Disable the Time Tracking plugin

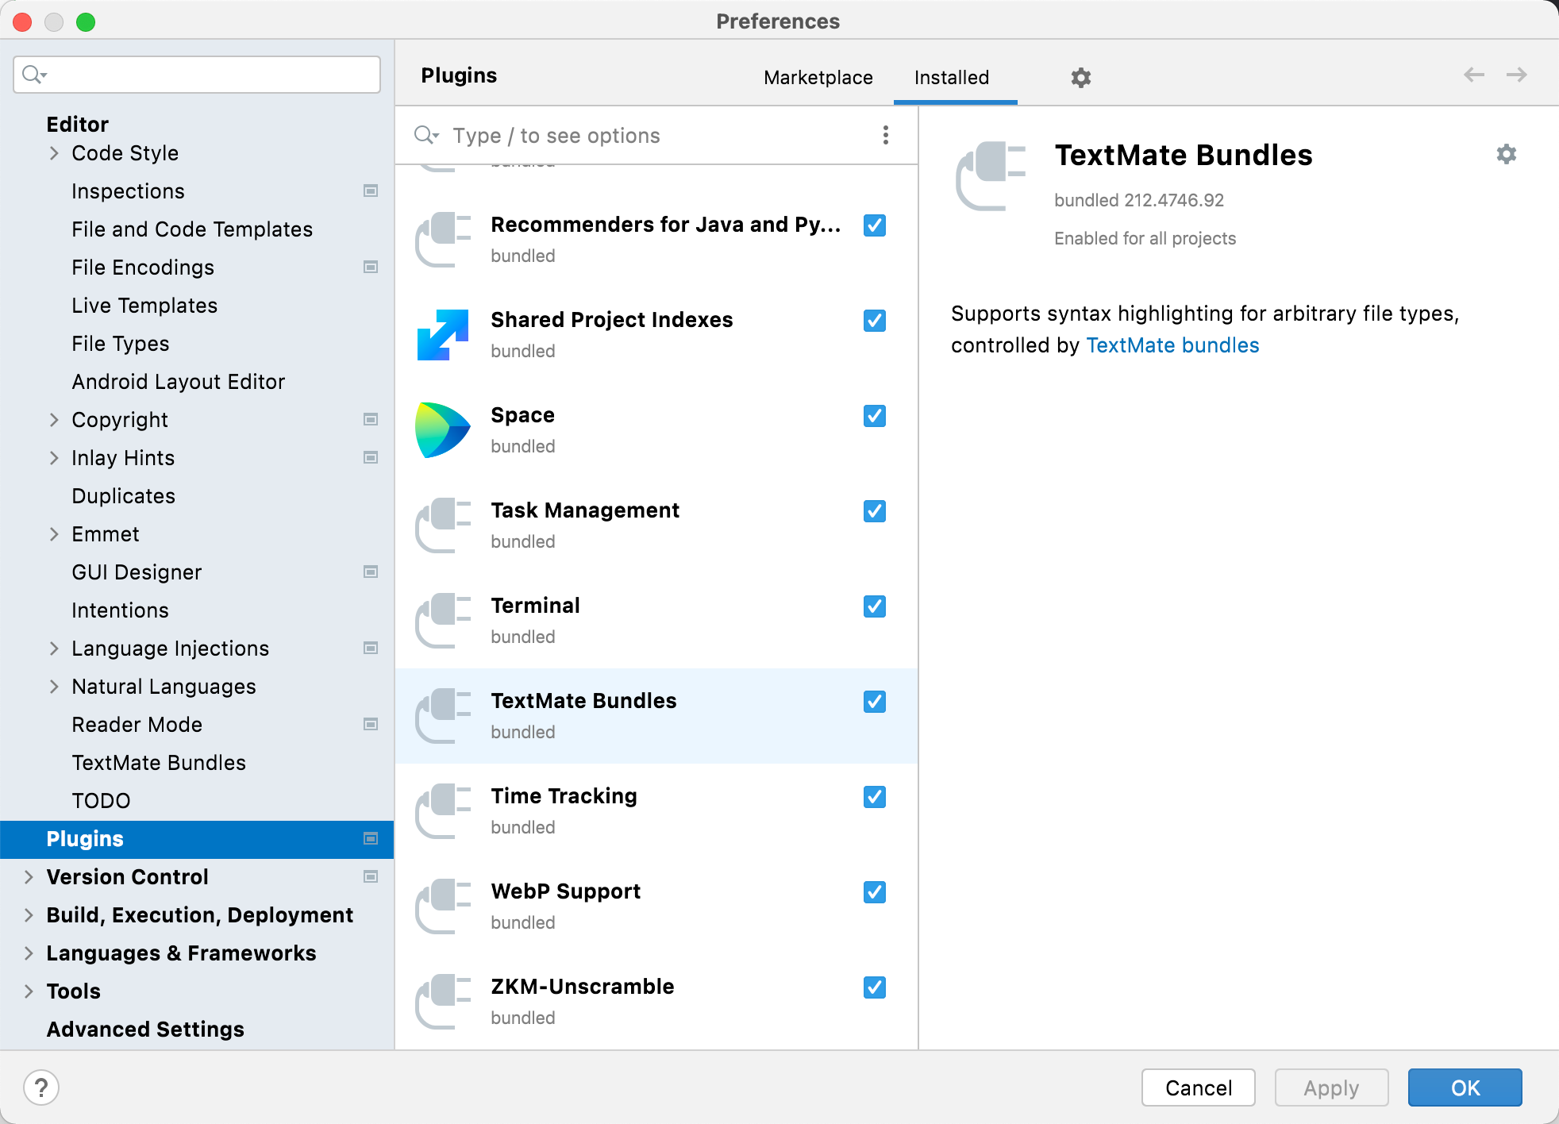coord(875,797)
